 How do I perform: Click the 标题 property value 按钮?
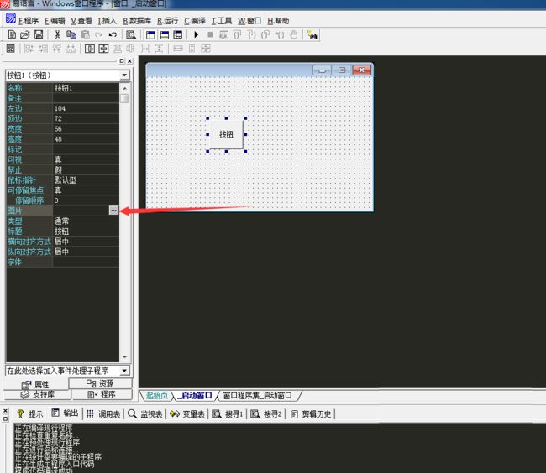pyautogui.click(x=86, y=231)
